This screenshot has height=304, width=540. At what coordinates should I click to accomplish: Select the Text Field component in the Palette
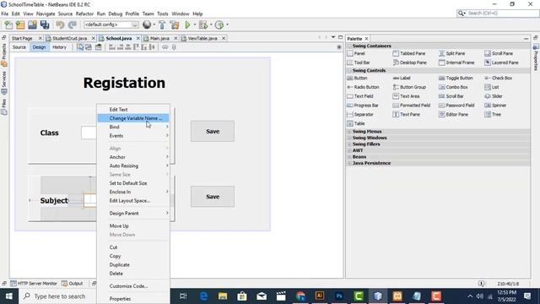point(360,96)
